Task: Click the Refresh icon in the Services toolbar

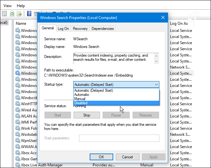Action: [x=12, y=14]
